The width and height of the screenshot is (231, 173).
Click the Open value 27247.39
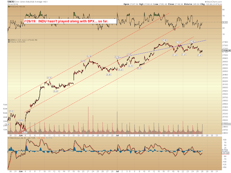(134, 4)
